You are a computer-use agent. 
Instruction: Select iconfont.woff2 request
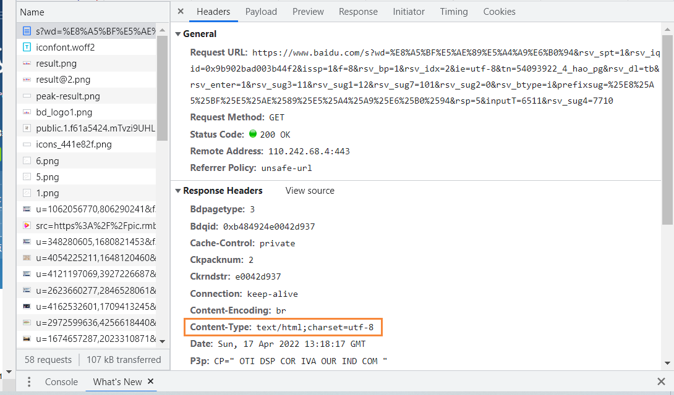(87, 47)
